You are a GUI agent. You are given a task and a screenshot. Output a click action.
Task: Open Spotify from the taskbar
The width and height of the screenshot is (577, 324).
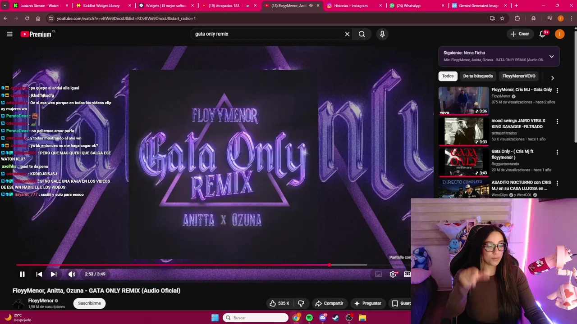point(309,318)
